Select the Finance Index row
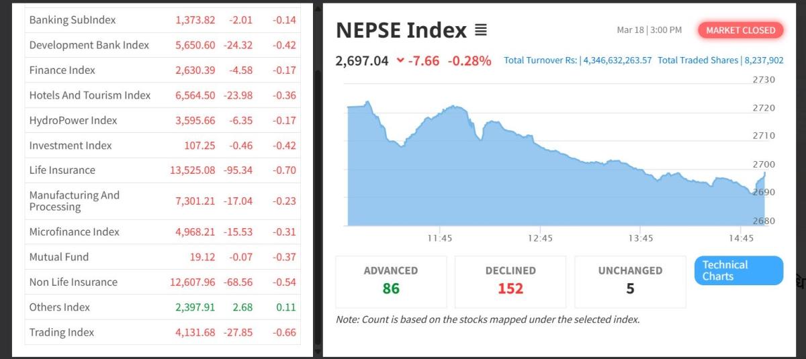Viewport: 806px width, 359px height. (x=62, y=70)
